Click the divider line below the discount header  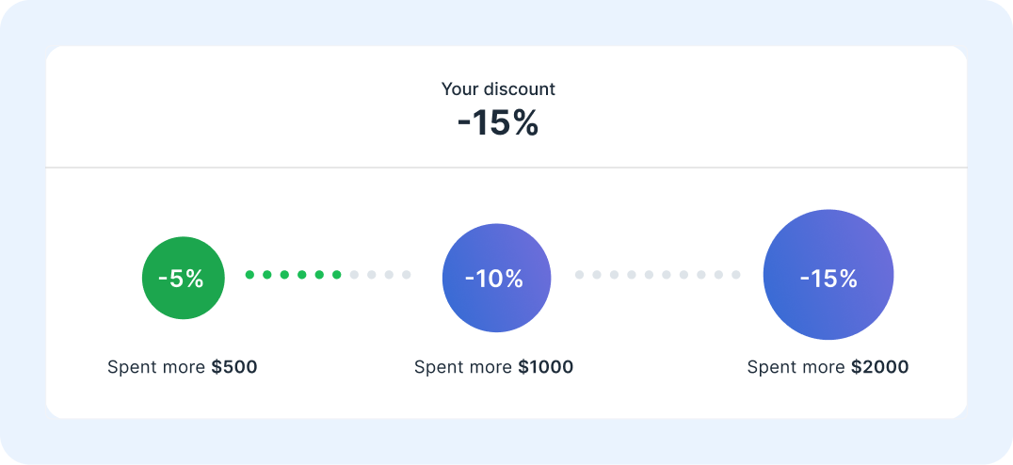506,168
